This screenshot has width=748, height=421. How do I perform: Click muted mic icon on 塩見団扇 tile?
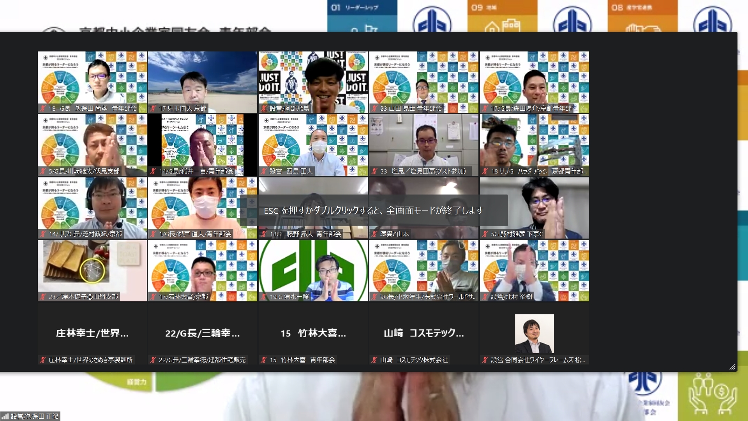pyautogui.click(x=374, y=171)
